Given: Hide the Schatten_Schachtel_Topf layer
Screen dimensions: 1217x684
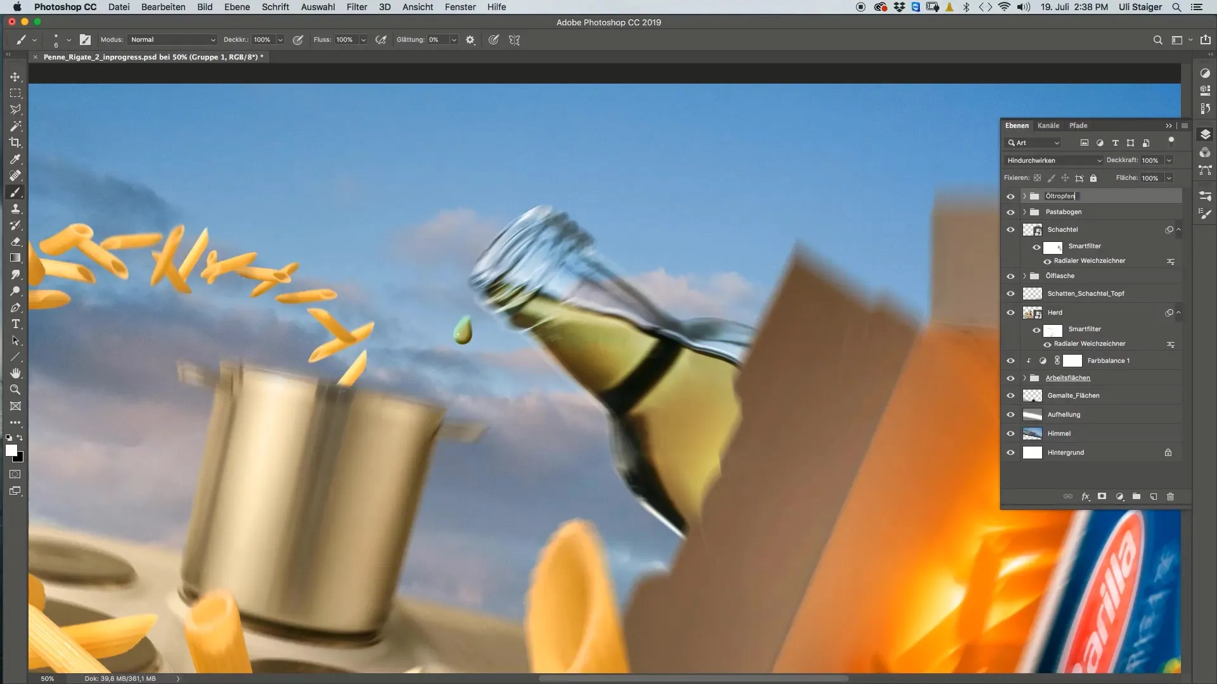Looking at the screenshot, I should point(1010,294).
